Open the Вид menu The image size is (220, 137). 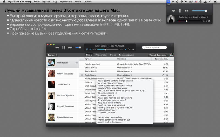(x=55, y=2)
